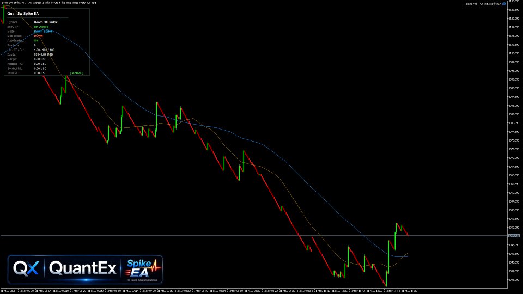Viewport: 523px width, 294px height.
Task: Click the EA name label in top-right corner
Action: 483,4
